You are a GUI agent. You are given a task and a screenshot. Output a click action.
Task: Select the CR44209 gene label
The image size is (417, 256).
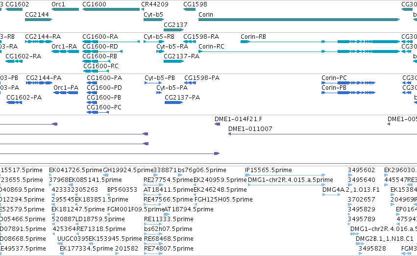click(154, 4)
